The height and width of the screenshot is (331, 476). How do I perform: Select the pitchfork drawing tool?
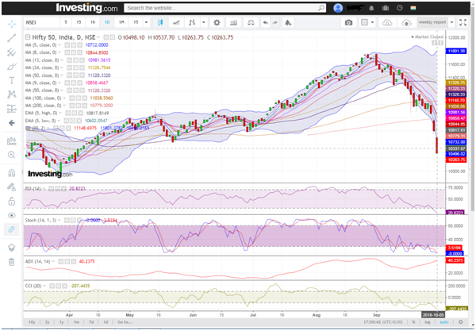pyautogui.click(x=12, y=52)
